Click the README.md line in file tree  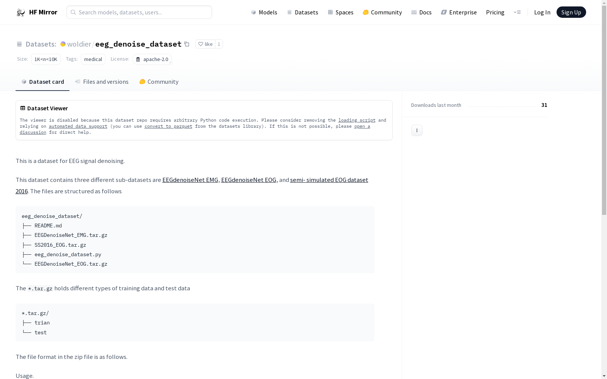48,226
